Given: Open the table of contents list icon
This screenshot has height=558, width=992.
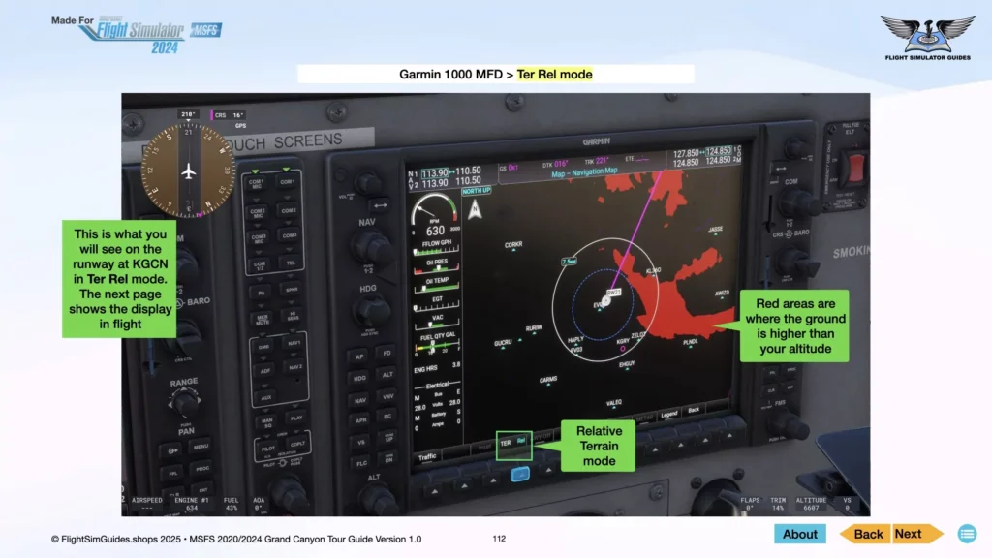Looking at the screenshot, I should pos(966,534).
